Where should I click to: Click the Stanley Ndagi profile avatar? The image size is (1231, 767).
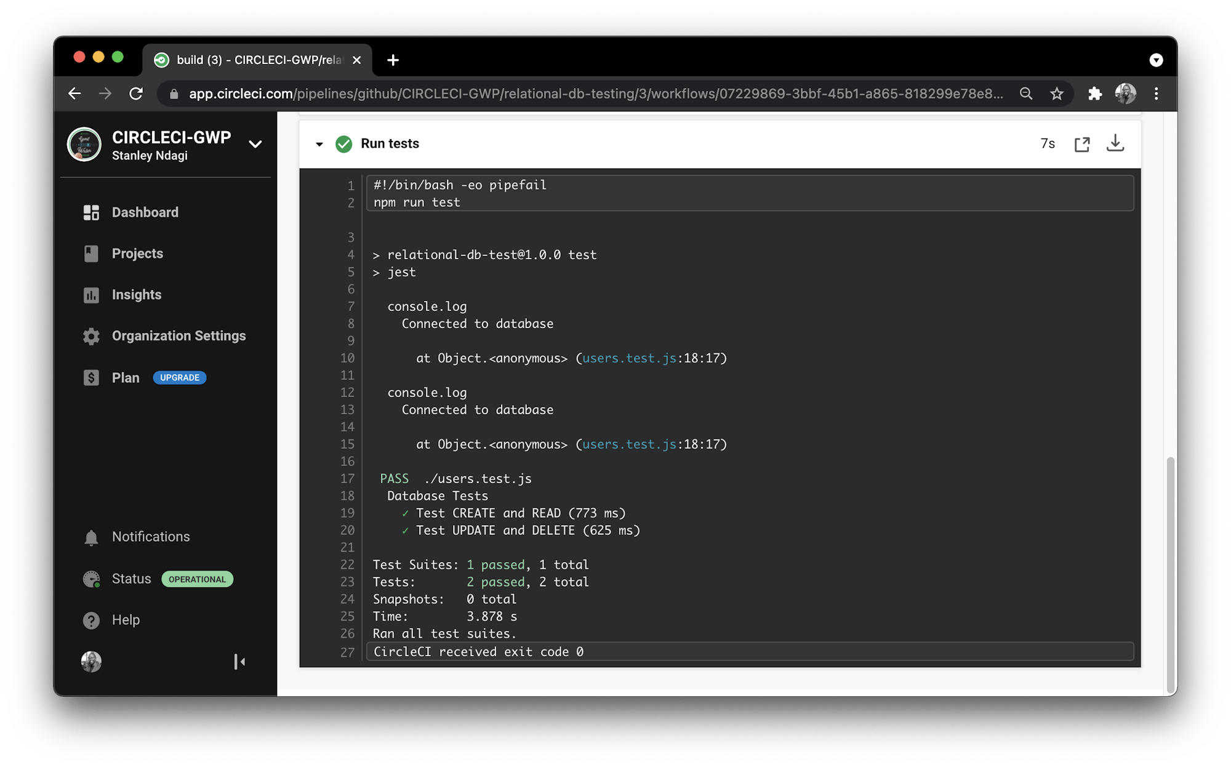coord(91,662)
